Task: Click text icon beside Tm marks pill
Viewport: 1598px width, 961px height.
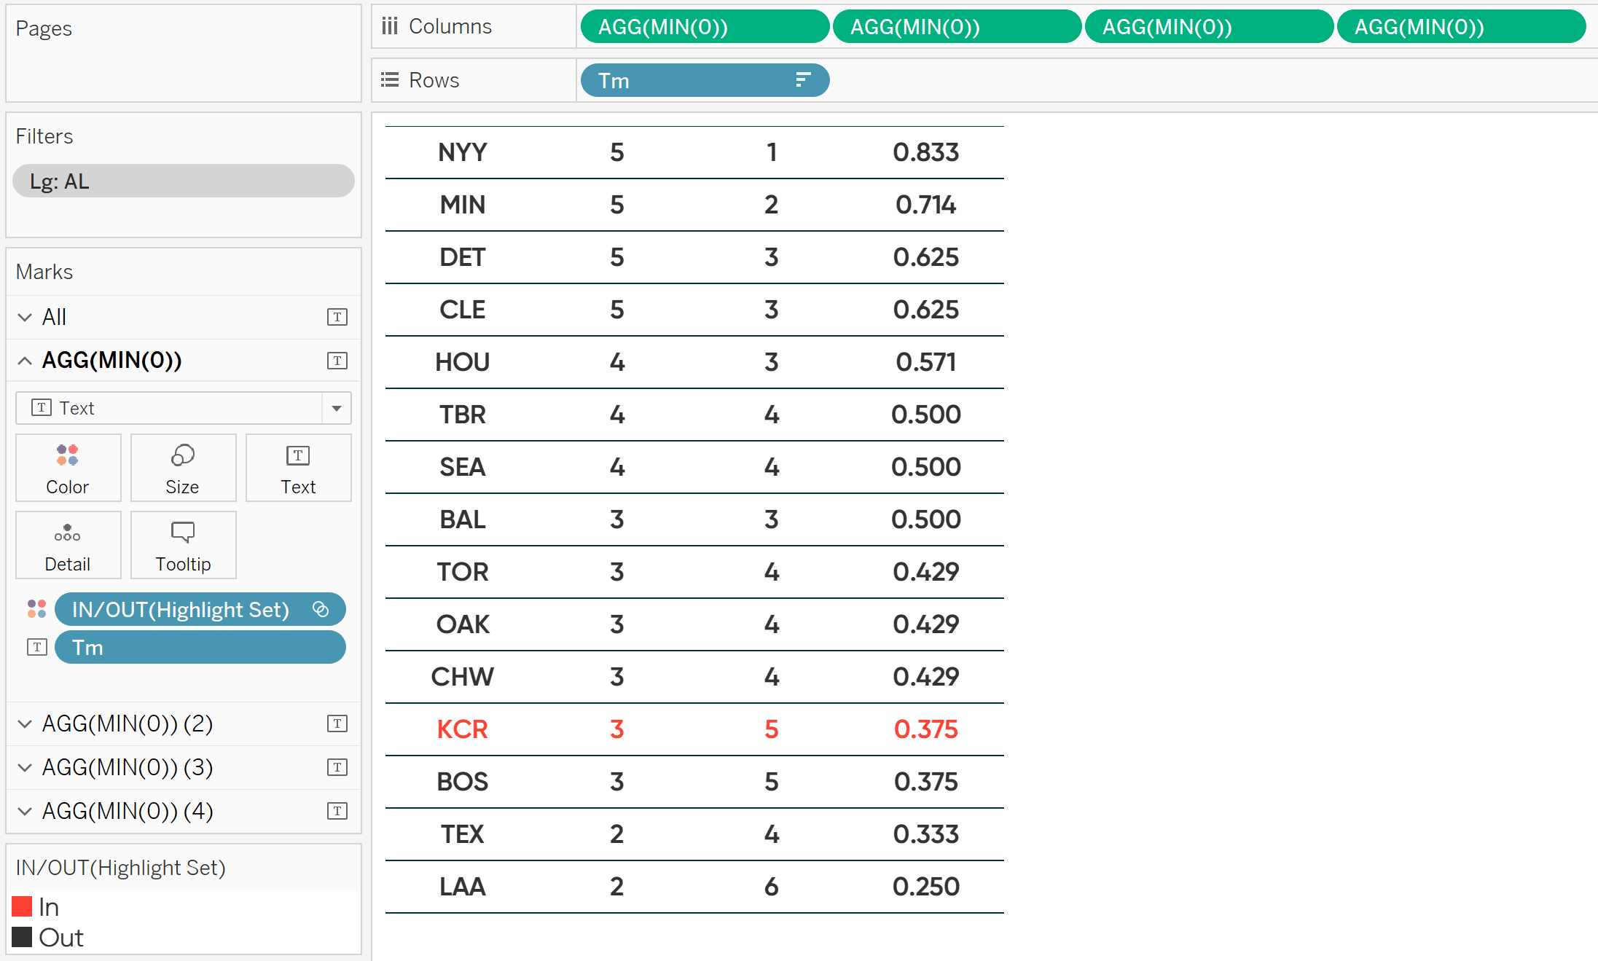Action: tap(36, 647)
